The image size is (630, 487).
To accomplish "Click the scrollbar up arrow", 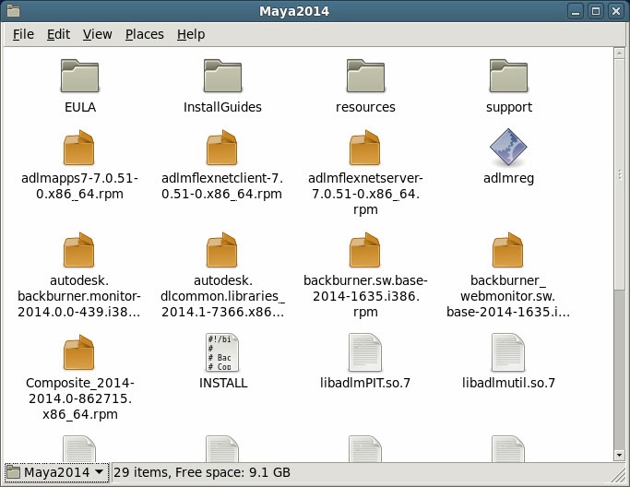I will coord(619,53).
